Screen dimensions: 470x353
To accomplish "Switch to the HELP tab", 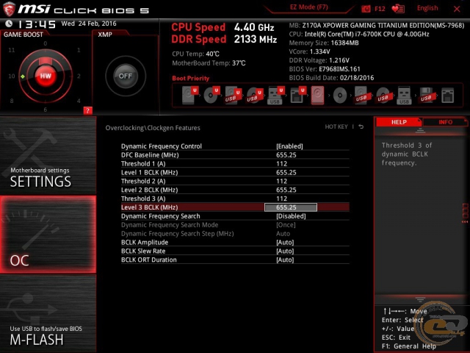I will tap(399, 122).
